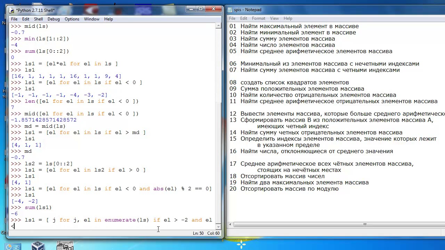Minimize the Python Shell window
This screenshot has width=445, height=250.
coord(191,9)
